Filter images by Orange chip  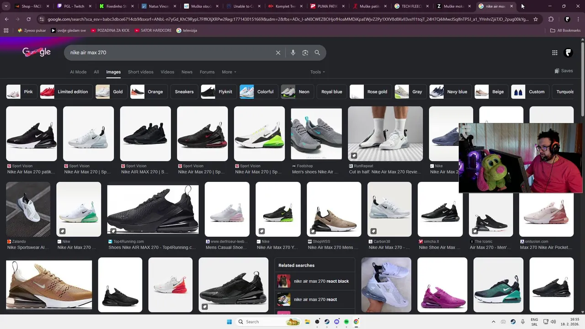coord(149,92)
